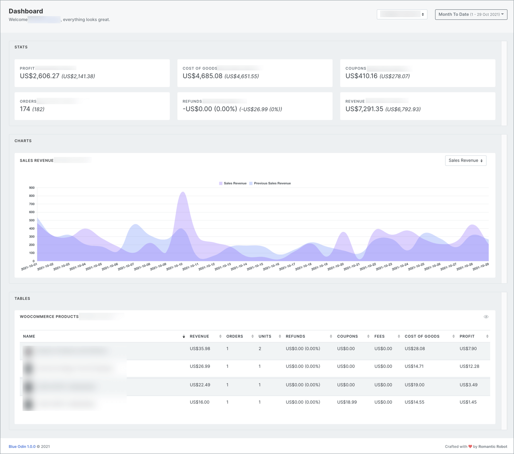
Task: Open the Month To Date date range picker
Action: pyautogui.click(x=471, y=14)
